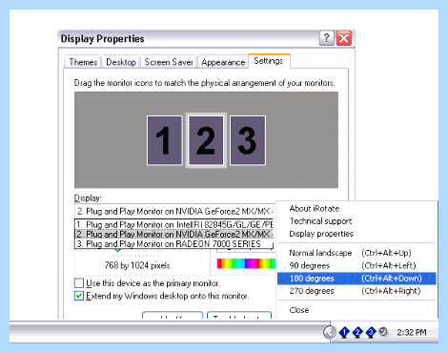Choose RADEON 7000 SERIES monitor in list
Image resolution: width=448 pixels, height=353 pixels.
click(x=174, y=244)
